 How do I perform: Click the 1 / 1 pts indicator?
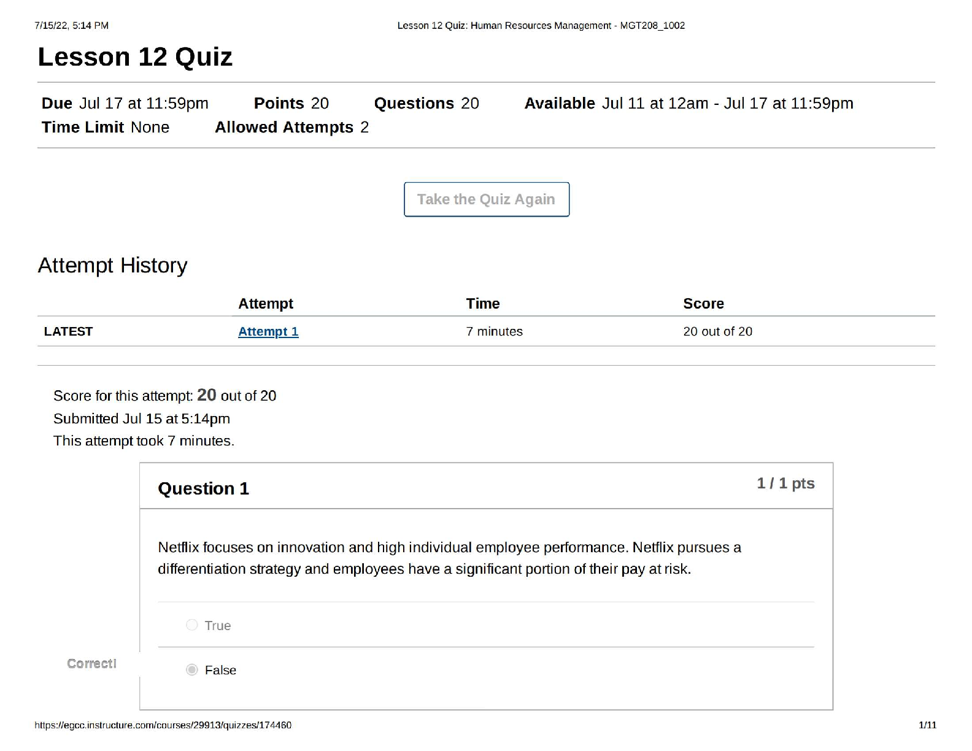coord(785,483)
